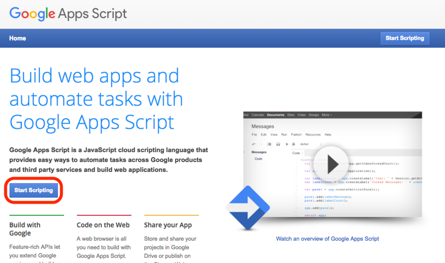The image size is (445, 263).
Task: Click the 'Feature-rich APIs let you extend' text
Action: click(x=35, y=253)
